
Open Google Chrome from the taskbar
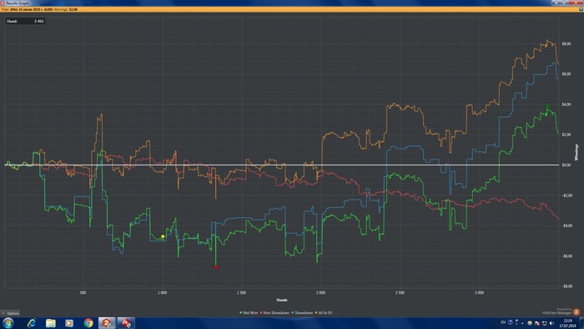[x=88, y=322]
